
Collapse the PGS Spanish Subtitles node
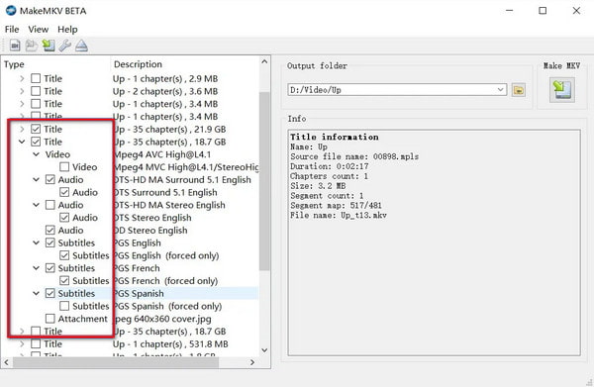[36, 294]
